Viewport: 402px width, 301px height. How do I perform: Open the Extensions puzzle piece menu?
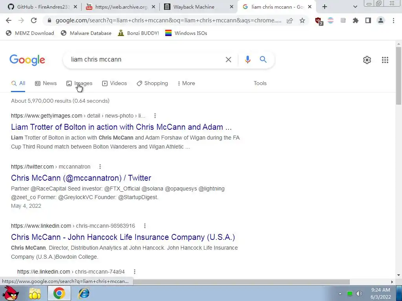(x=355, y=20)
